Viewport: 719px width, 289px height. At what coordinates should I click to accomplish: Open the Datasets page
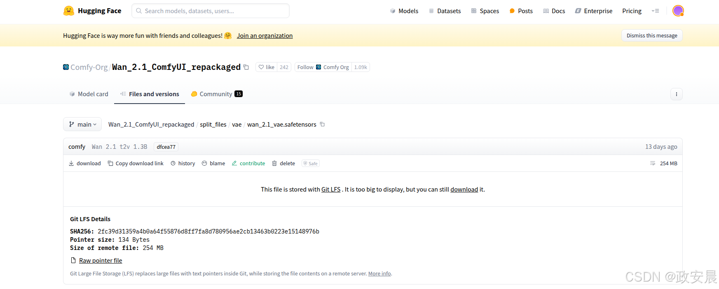tap(445, 11)
